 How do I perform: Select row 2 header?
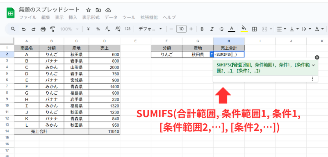coord(7,55)
